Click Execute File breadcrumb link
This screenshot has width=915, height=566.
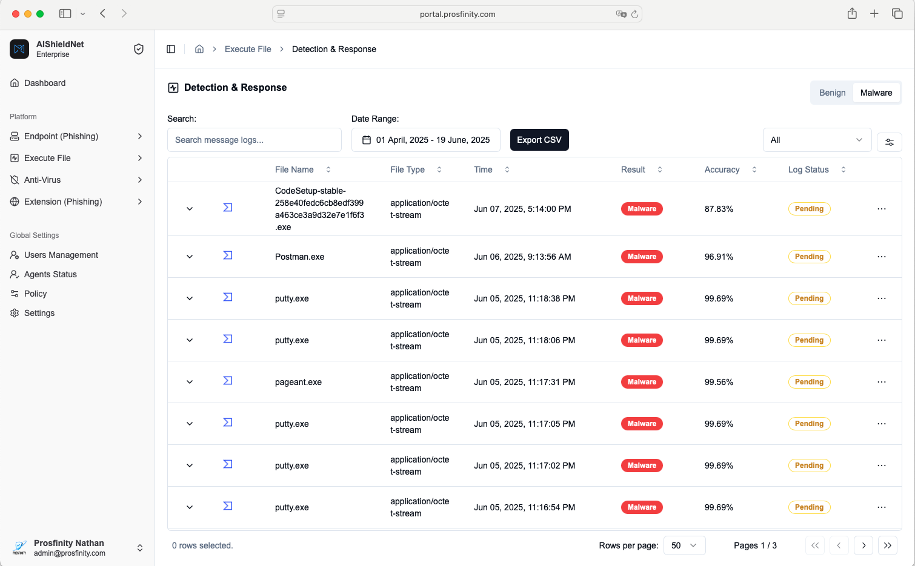coord(248,49)
